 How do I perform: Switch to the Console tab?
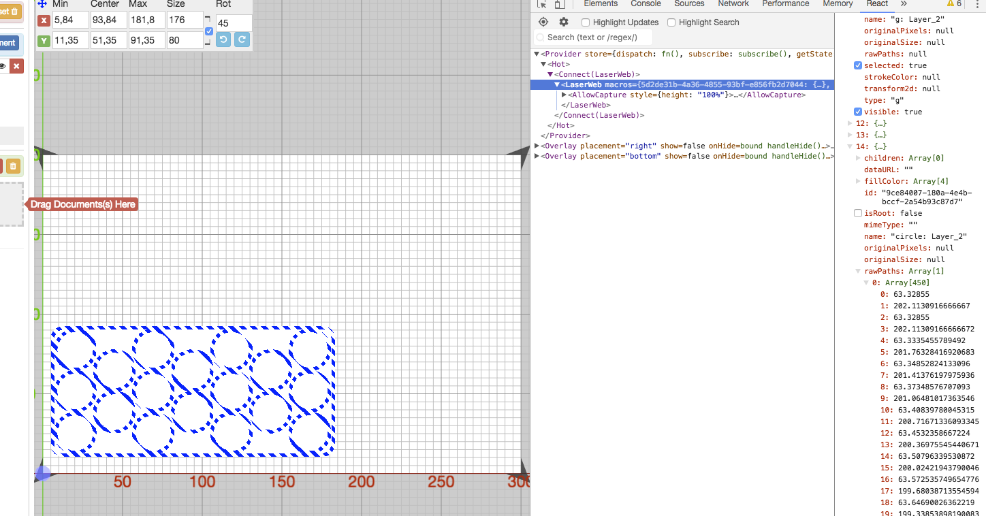pos(646,3)
